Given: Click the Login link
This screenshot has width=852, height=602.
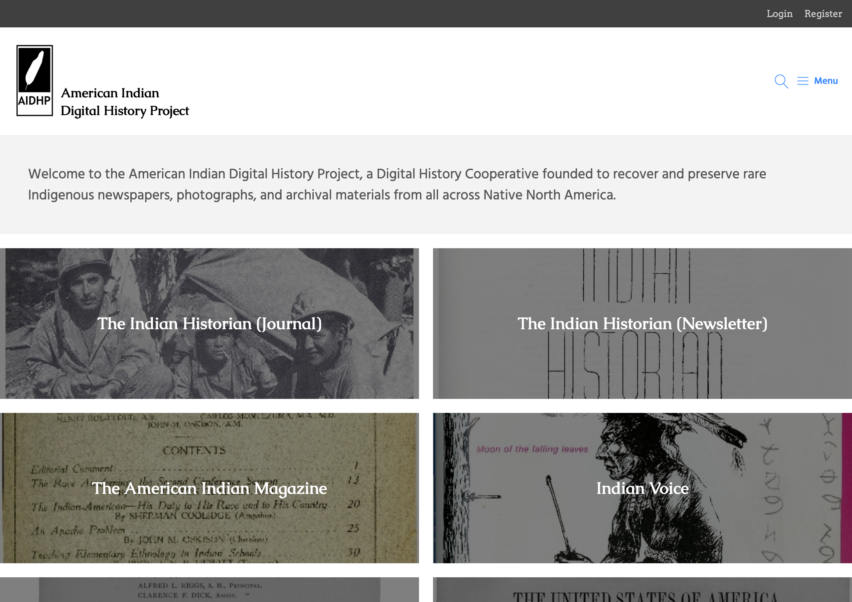Looking at the screenshot, I should 779,14.
